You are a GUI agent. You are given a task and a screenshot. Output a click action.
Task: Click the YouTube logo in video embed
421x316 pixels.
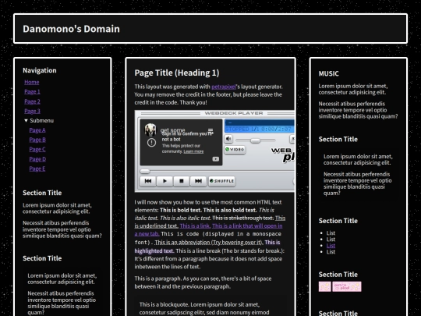(216, 159)
